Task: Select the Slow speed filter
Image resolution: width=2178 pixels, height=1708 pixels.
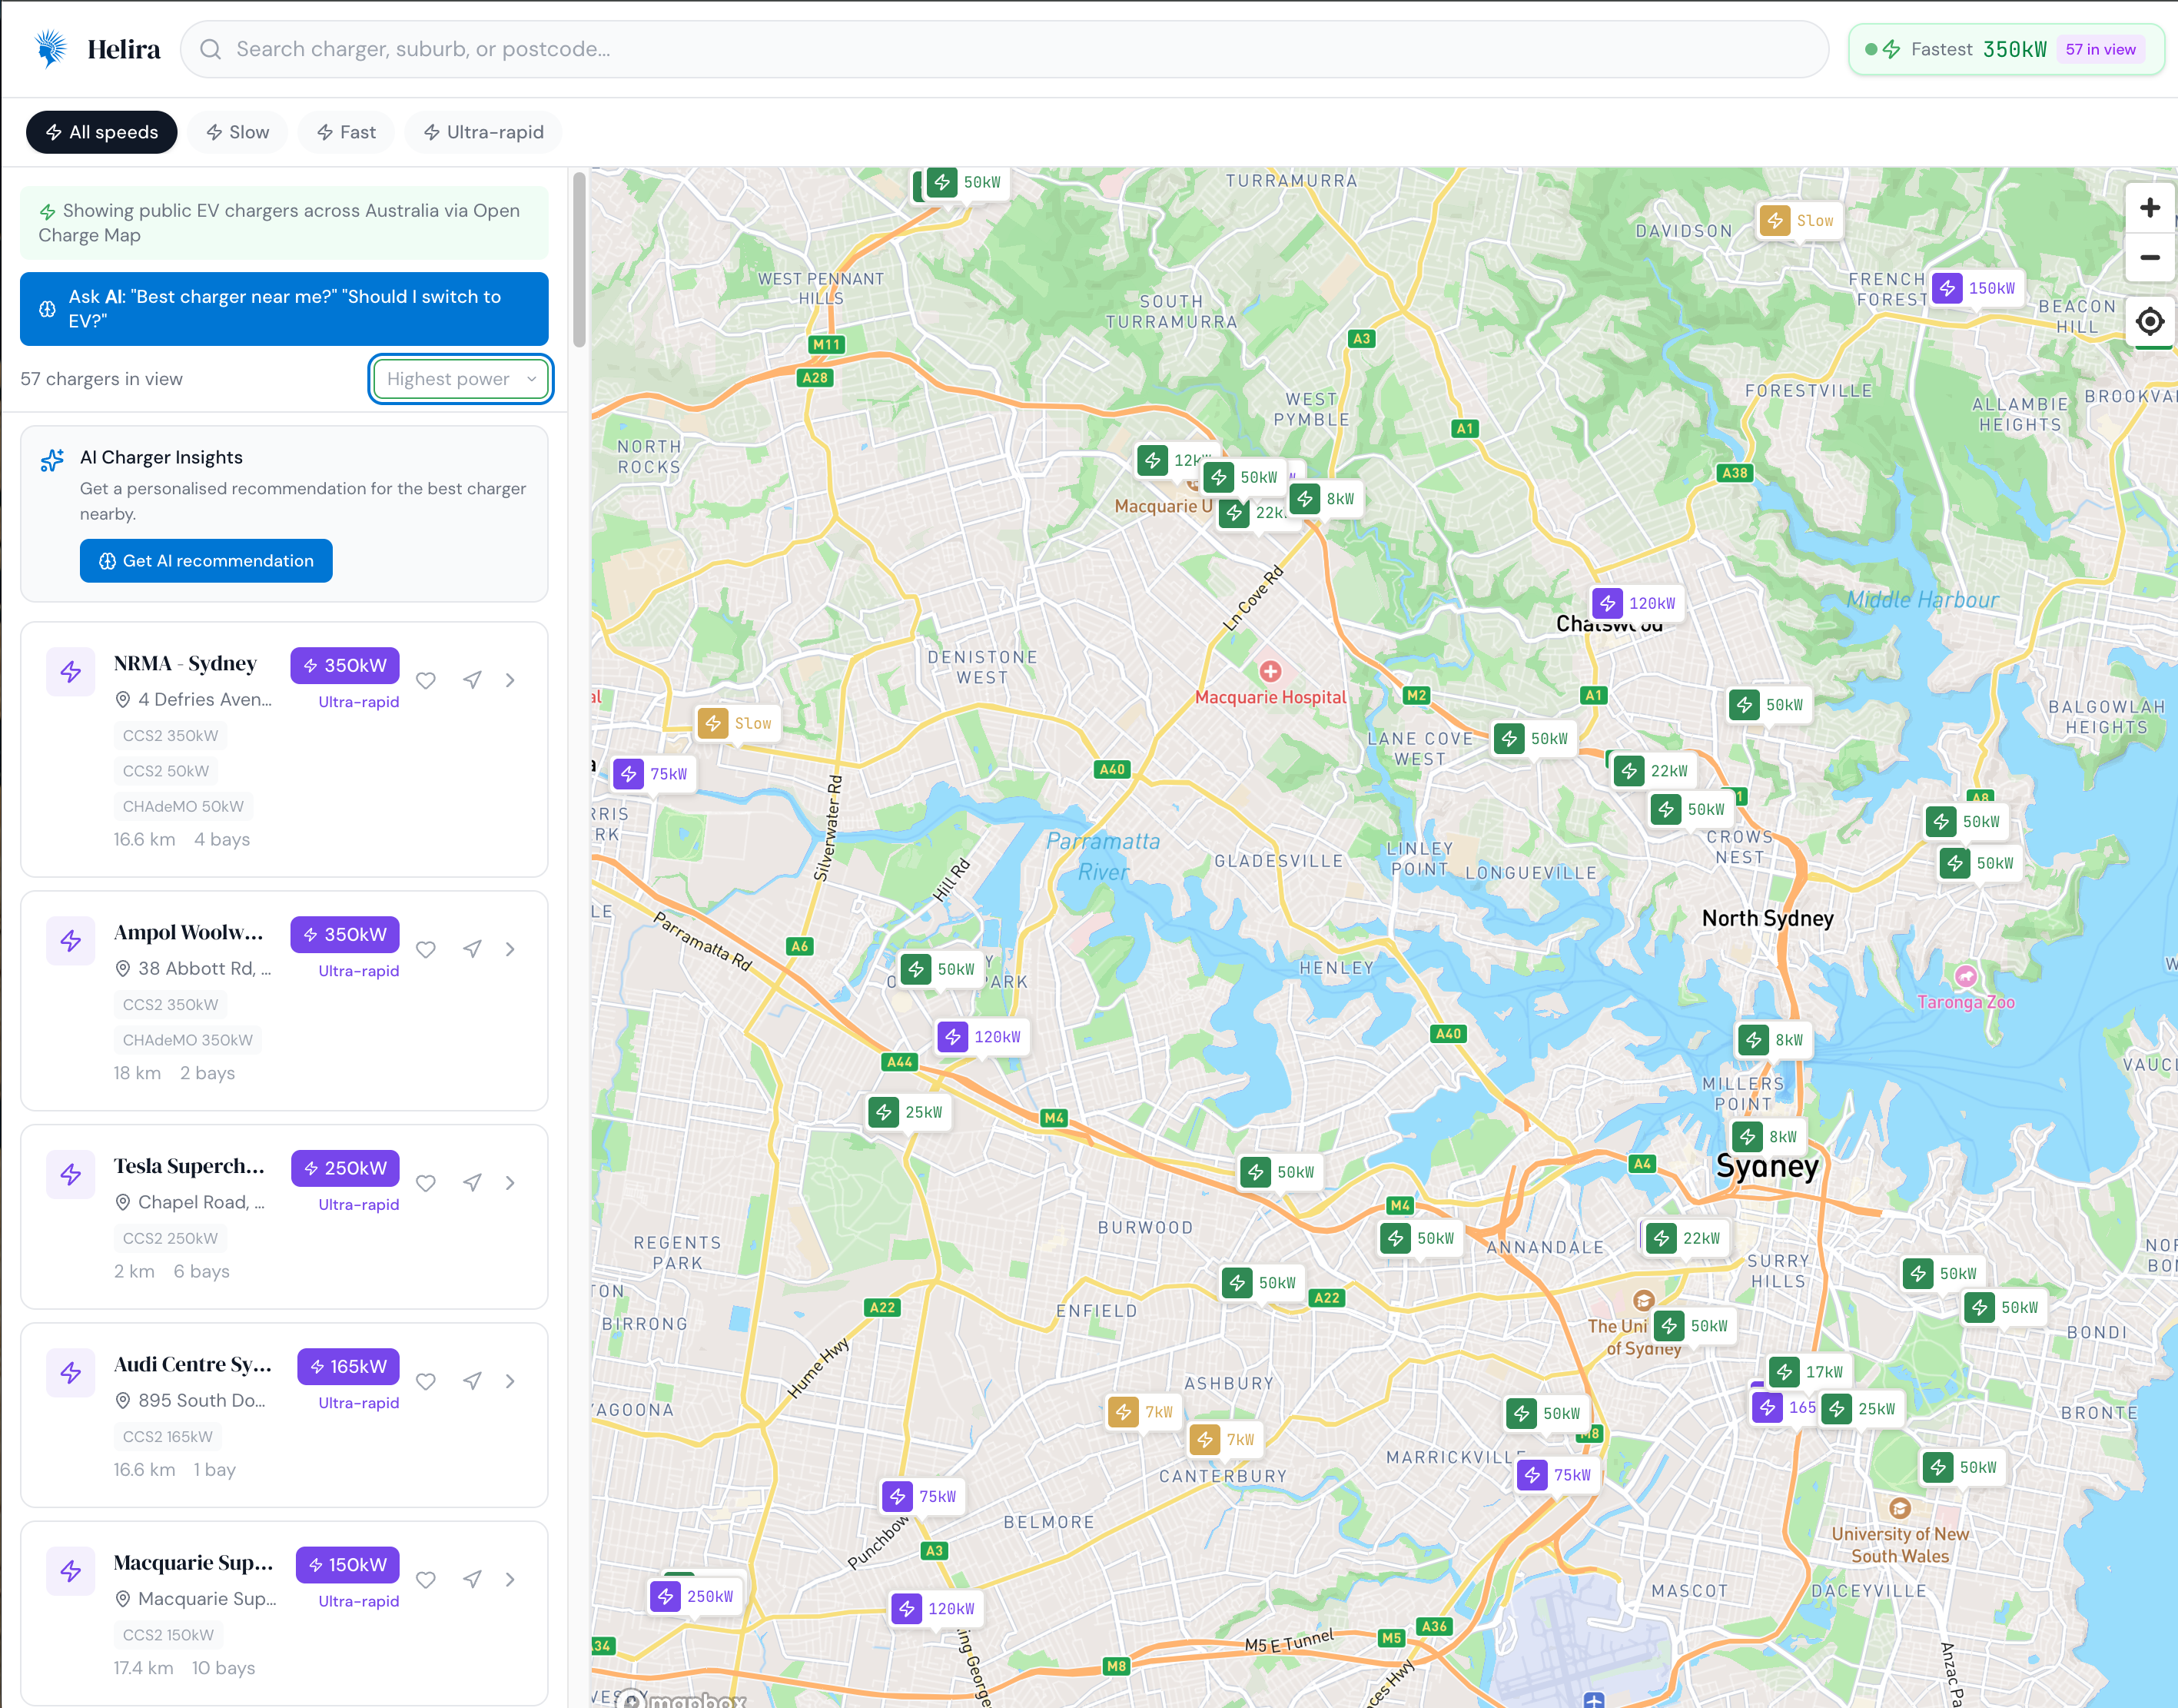Action: tap(237, 132)
